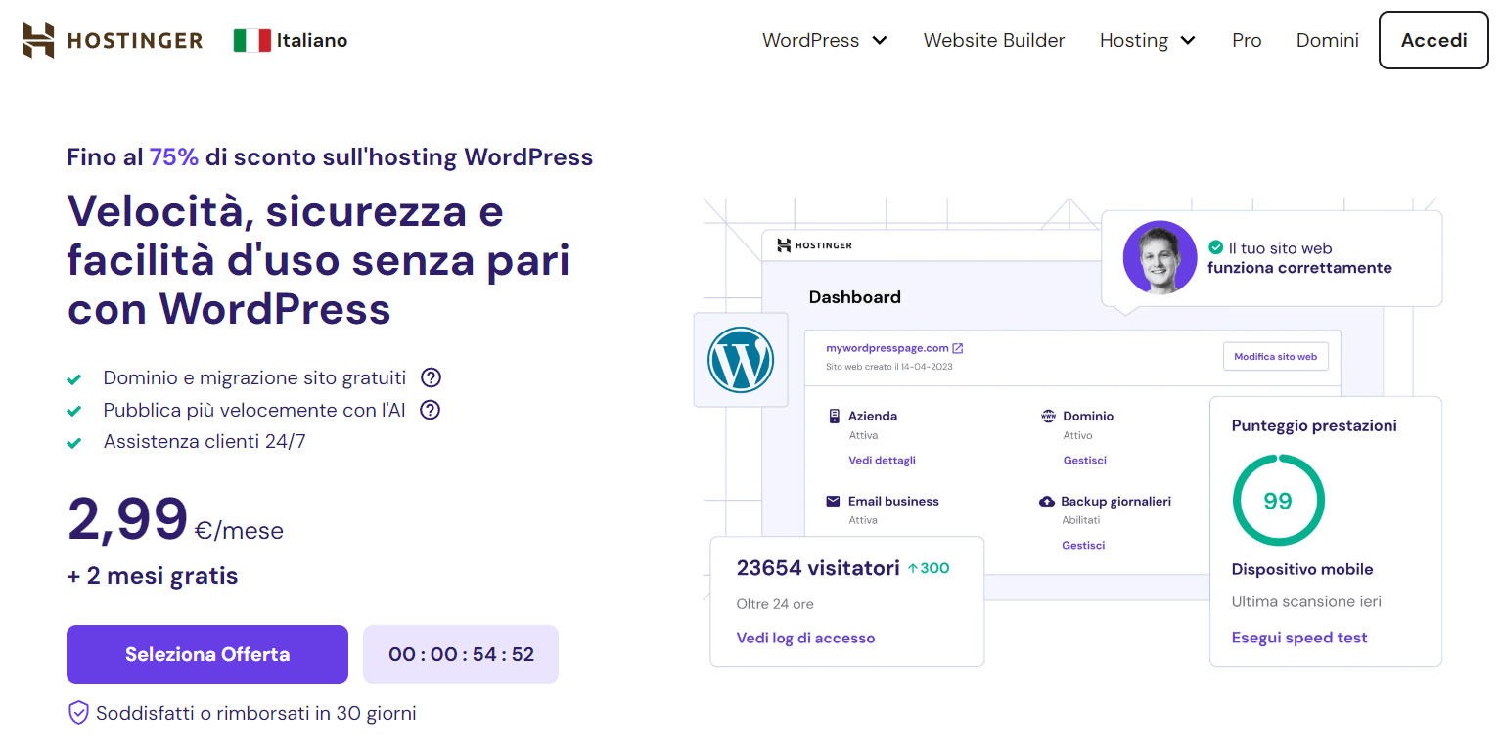The width and height of the screenshot is (1501, 752).
Task: Click the small Hostinger logo in dashboard mockup
Action: coord(814,245)
